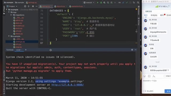
Task: Click the font style icon in chat
Action: (x=154, y=76)
